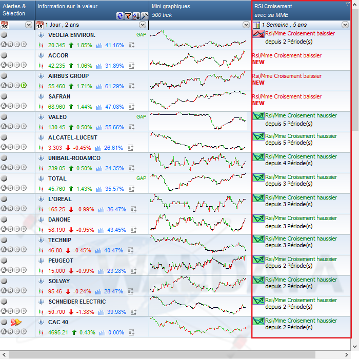Click calendar icon next to 1 Jour, 2 ans

tap(40, 25)
